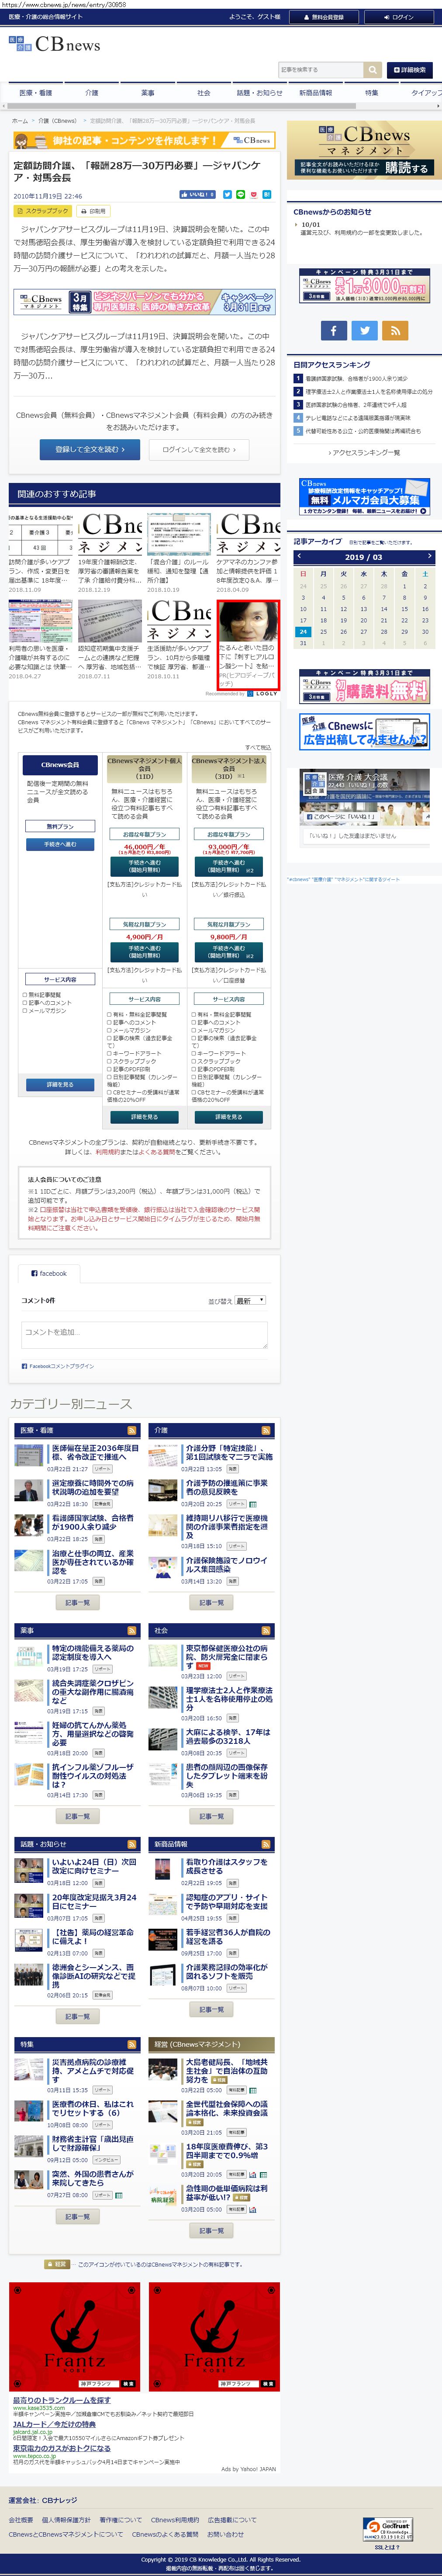Screen dimensions: 442x2576
Task: Click RSS icon in 医療・看護 category header
Action: [132, 1430]
